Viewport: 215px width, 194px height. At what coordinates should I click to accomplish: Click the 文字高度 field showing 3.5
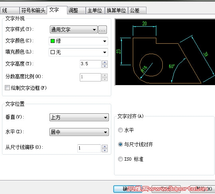[x=91, y=64]
